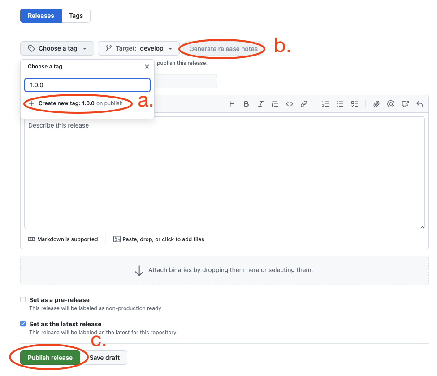
Task: Close the Choose a tag popup
Action: [x=147, y=67]
